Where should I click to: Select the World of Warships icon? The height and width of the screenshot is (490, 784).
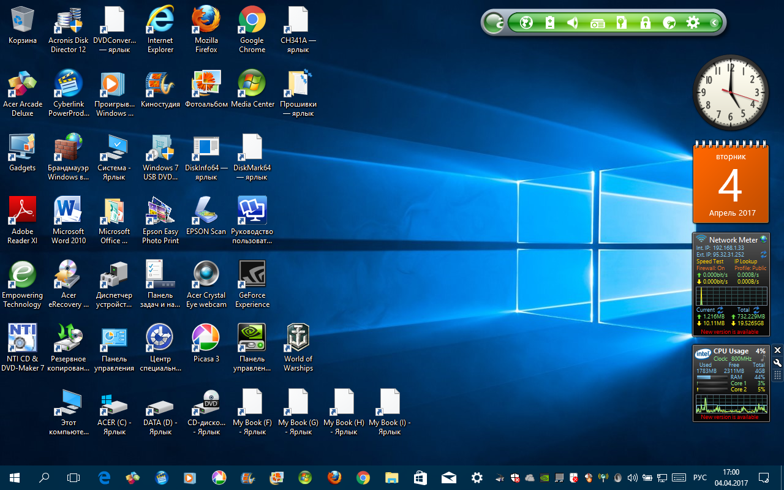(298, 349)
